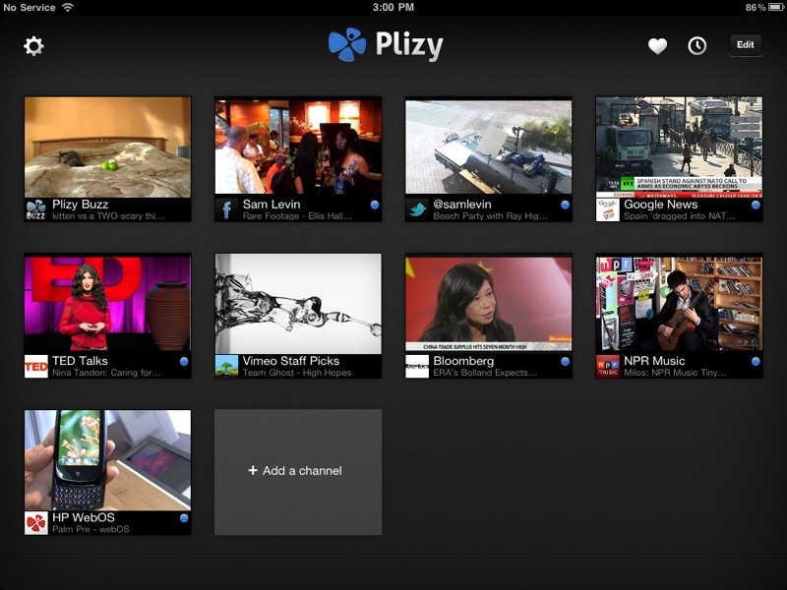The image size is (787, 590).
Task: Select the 'Sam Levin' channel title
Action: click(x=272, y=205)
